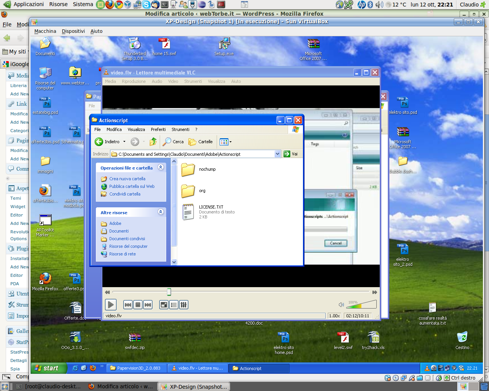The image size is (489, 391).
Task: Open the Dispositivi menu in VirtualBox
Action: (x=73, y=31)
